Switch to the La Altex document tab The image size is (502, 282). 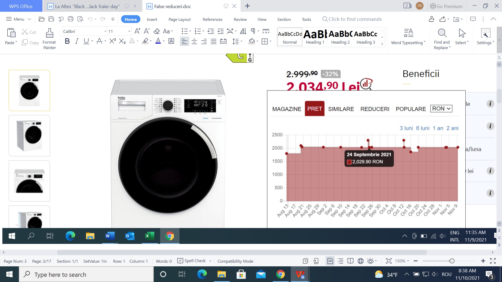tap(87, 6)
